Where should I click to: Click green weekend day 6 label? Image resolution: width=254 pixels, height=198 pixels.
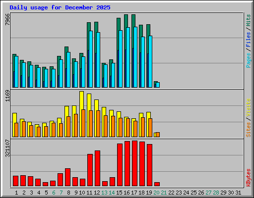point(54,193)
